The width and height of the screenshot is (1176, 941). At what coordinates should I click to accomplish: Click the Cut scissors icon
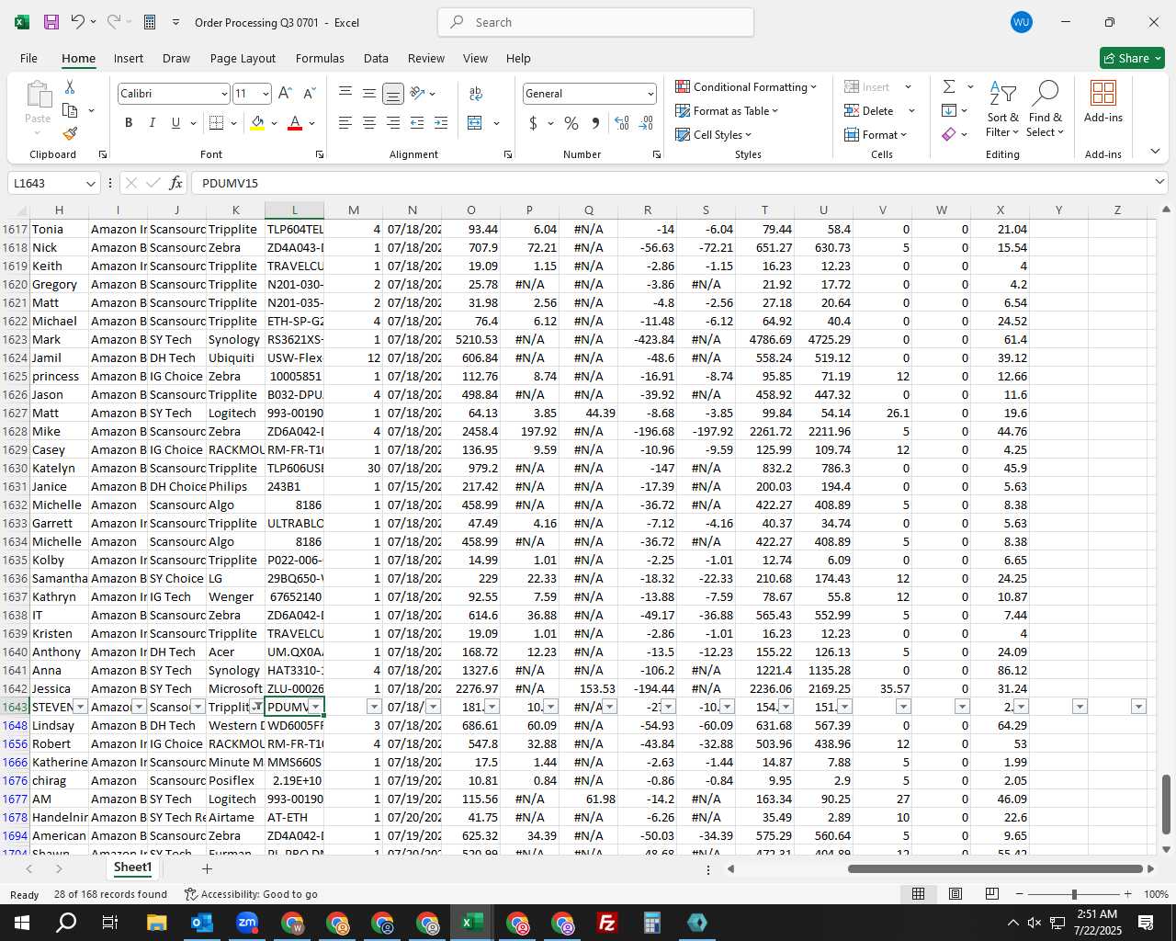pyautogui.click(x=70, y=86)
